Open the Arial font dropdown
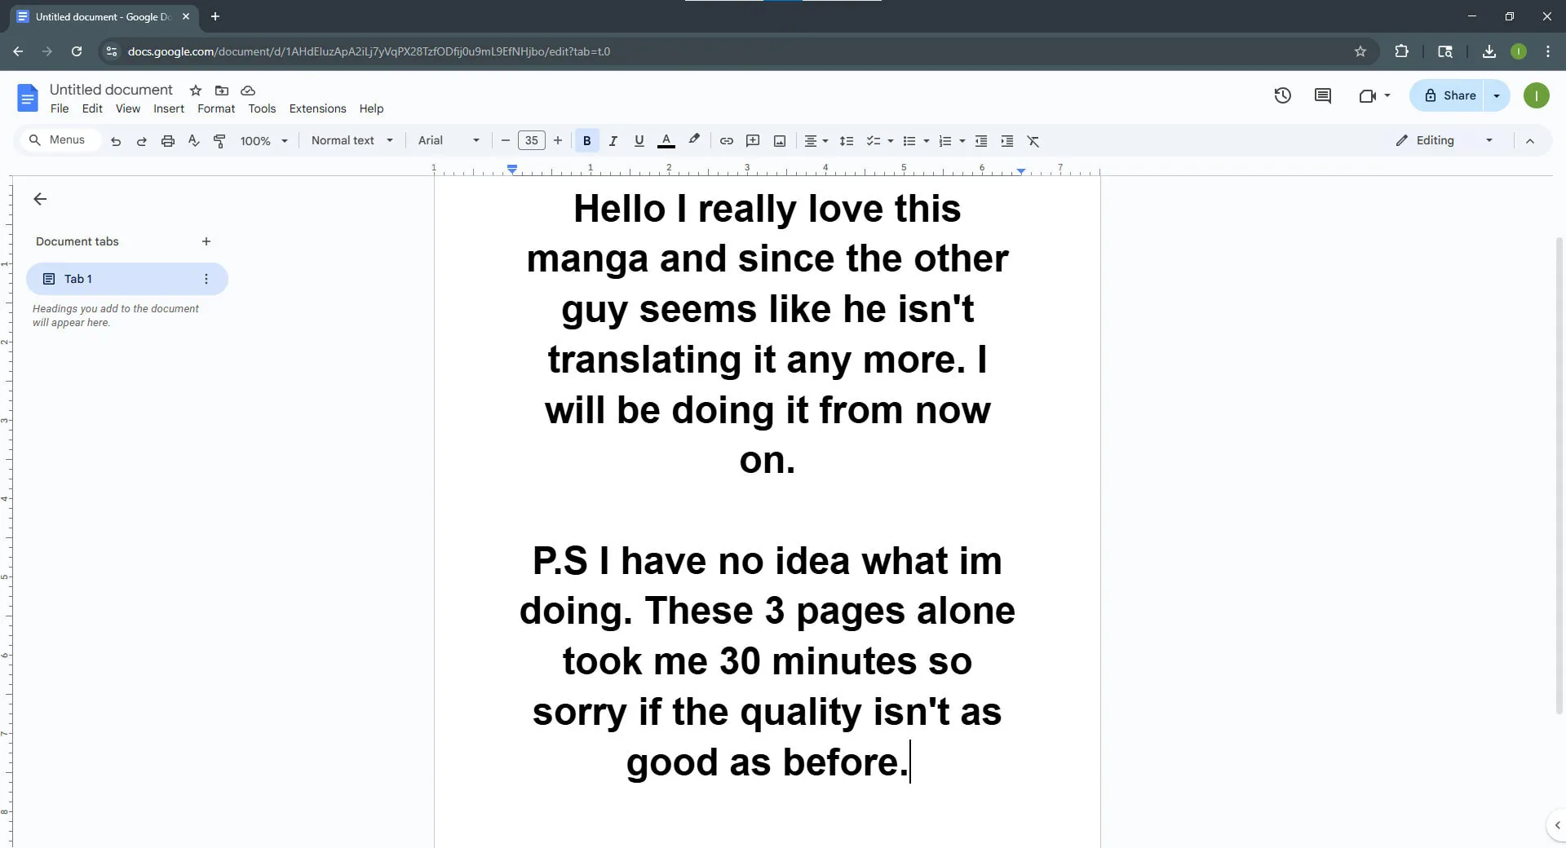 click(x=449, y=140)
